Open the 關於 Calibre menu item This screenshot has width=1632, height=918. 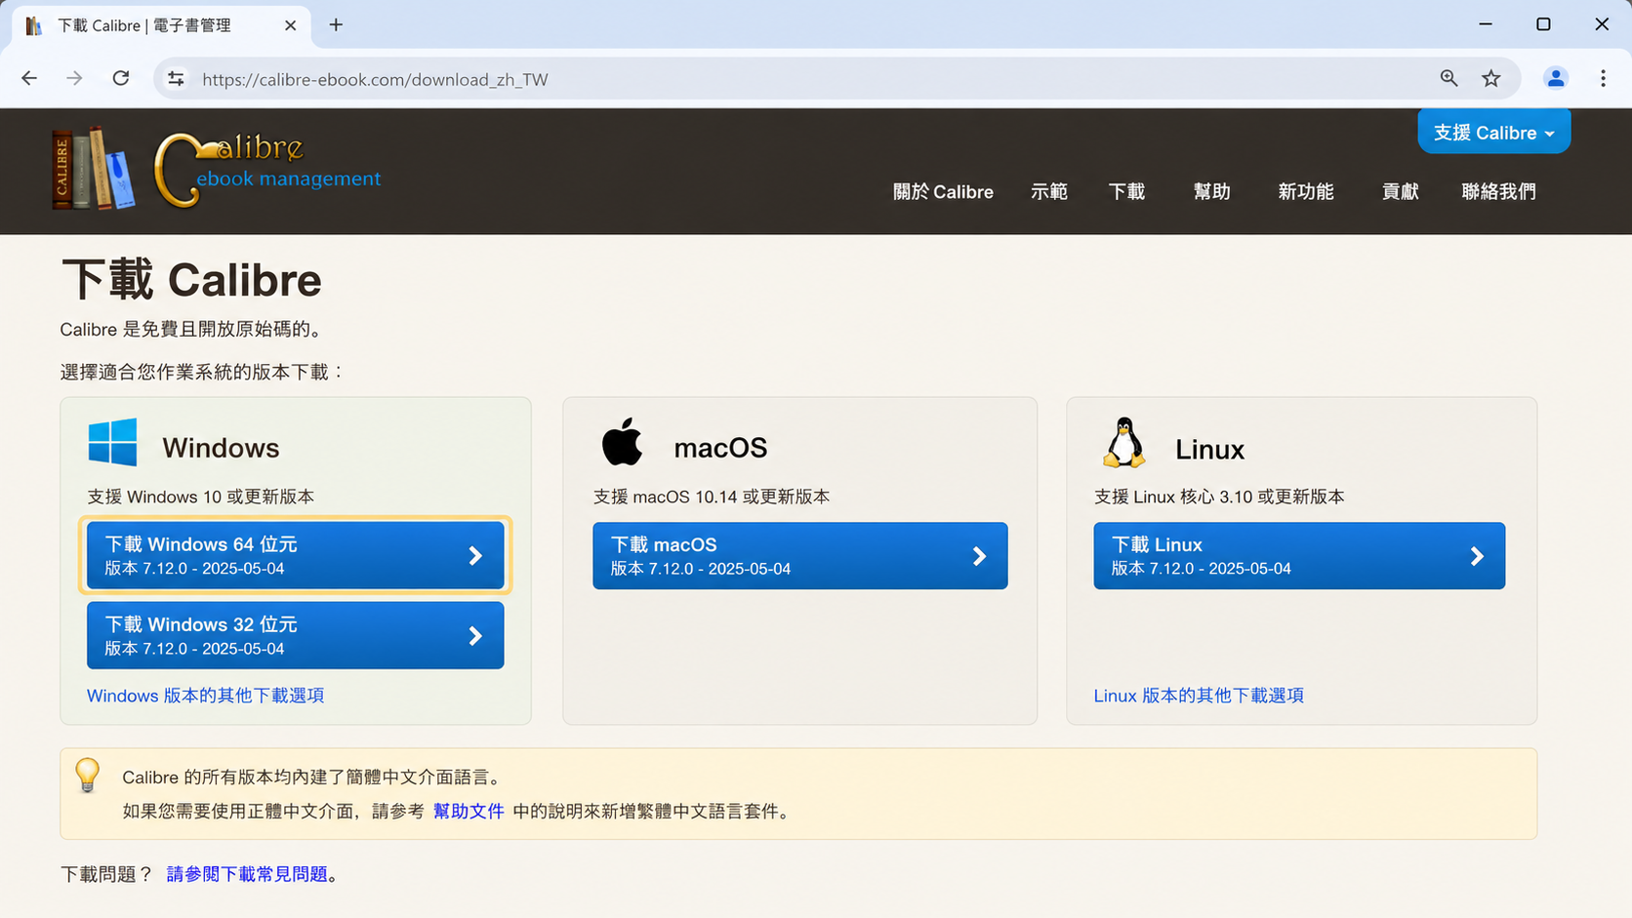(x=943, y=192)
